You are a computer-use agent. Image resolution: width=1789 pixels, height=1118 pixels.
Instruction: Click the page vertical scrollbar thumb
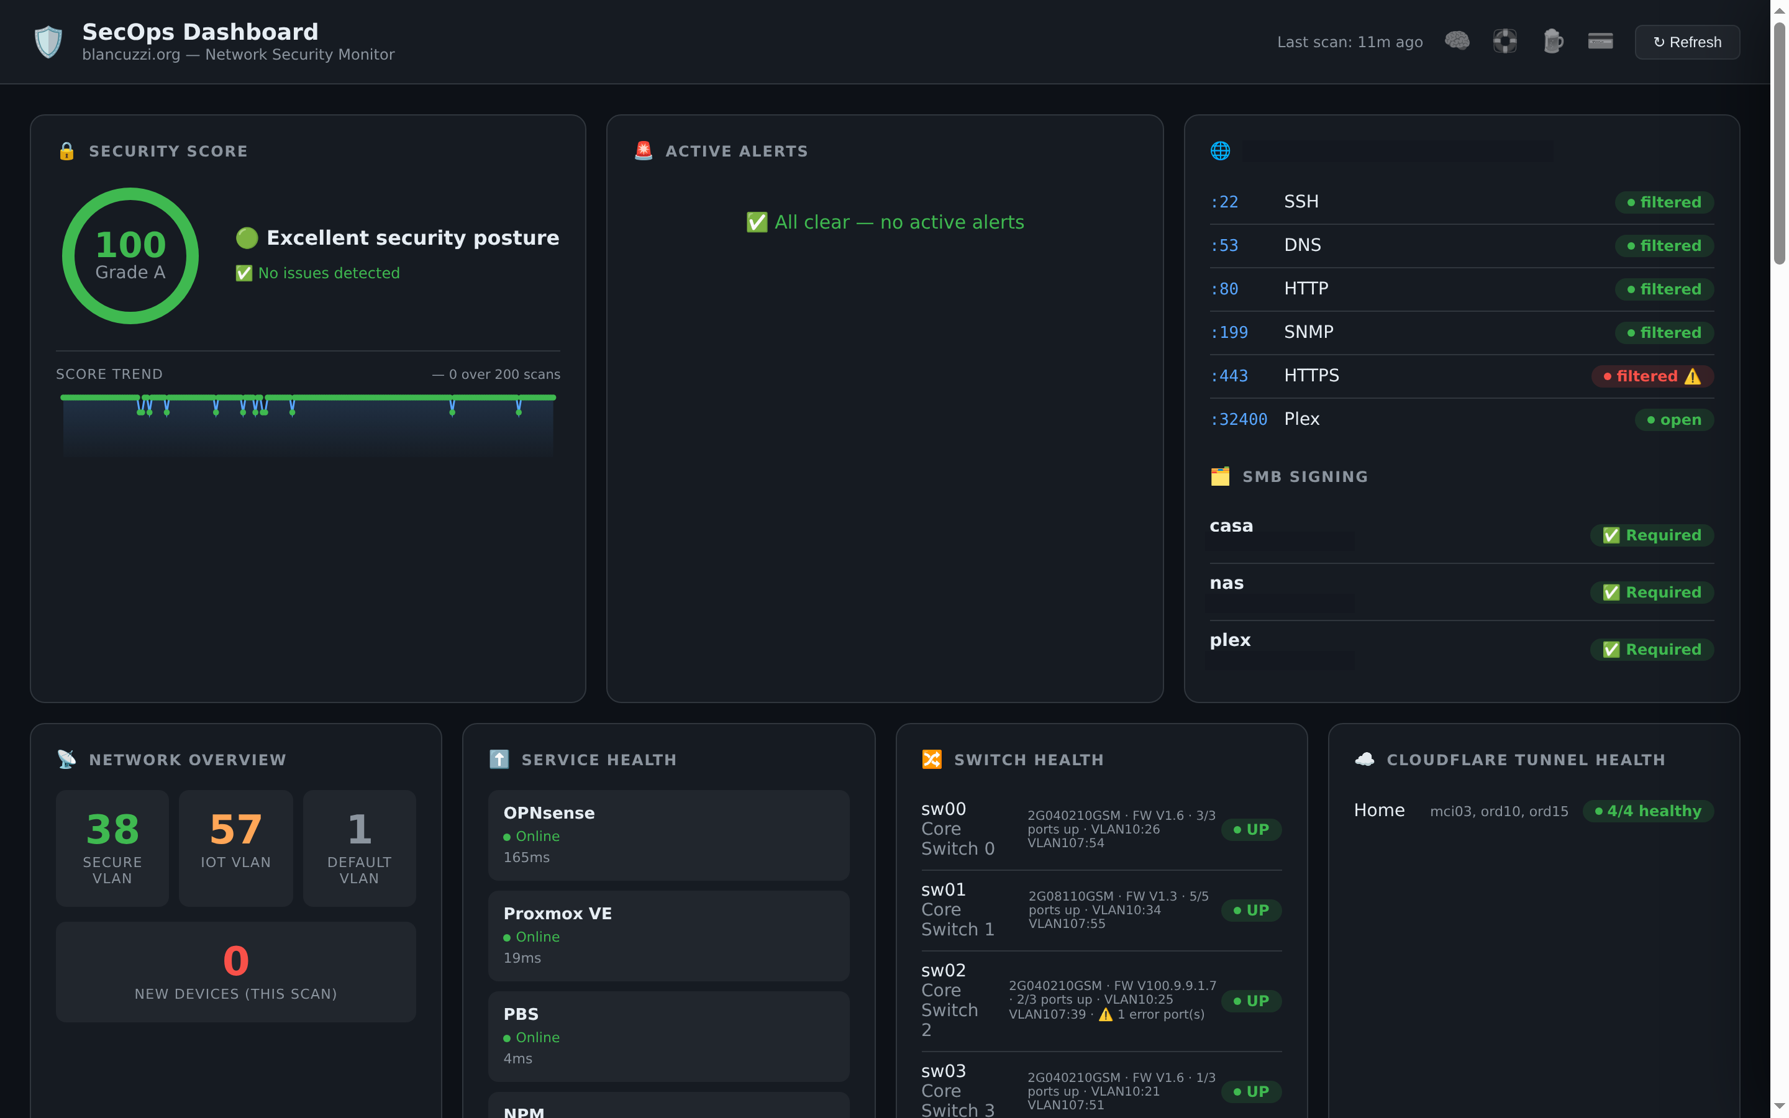pos(1780,143)
